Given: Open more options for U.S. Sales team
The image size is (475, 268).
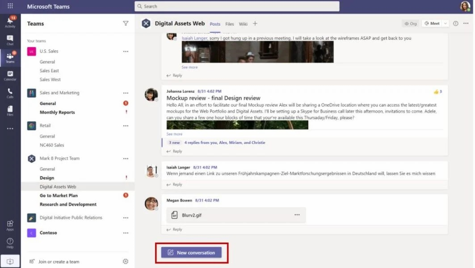Looking at the screenshot, I should [x=126, y=51].
